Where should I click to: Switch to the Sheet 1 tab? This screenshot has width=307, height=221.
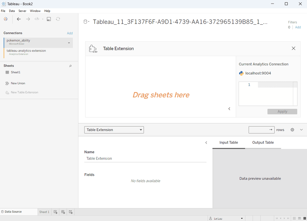coord(44,212)
